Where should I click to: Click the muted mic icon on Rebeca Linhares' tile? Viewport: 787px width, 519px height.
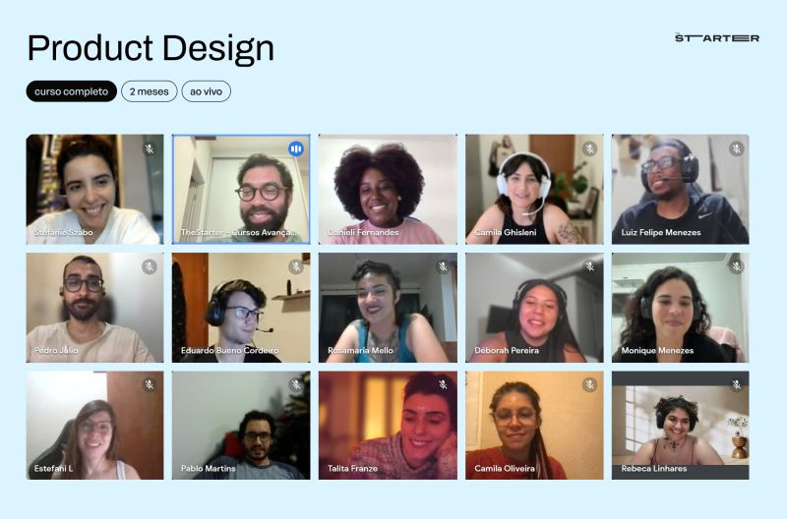click(x=736, y=384)
